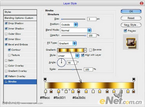The height and width of the screenshot is (107, 145).
Task: Select the rightmost brown color stop
Action: tap(133, 91)
